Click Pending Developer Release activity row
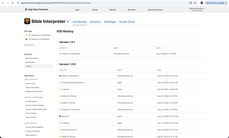The width and height of the screenshot is (229, 138). coord(132,83)
